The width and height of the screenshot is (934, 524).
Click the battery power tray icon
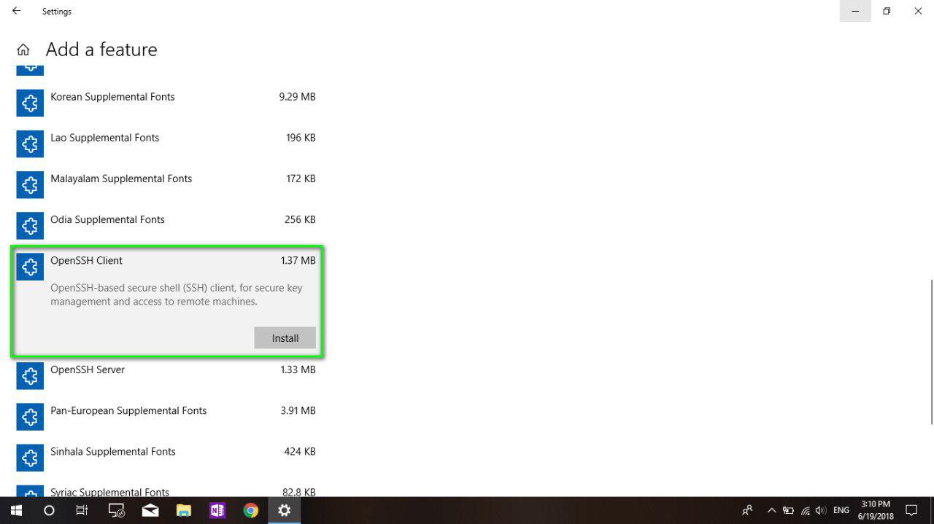pos(788,510)
